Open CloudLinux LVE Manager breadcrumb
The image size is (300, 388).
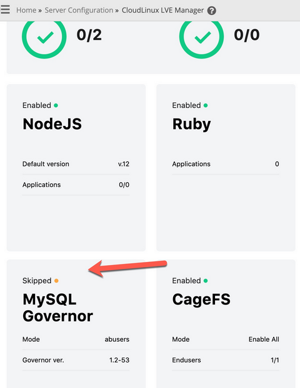(162, 11)
